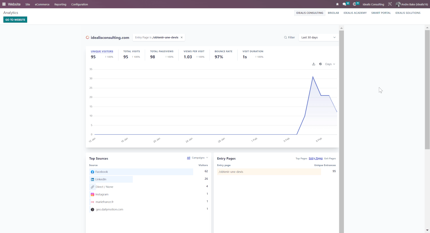Click the wrench tools icon
Viewport: 430px width, 233px height.
[390, 4]
